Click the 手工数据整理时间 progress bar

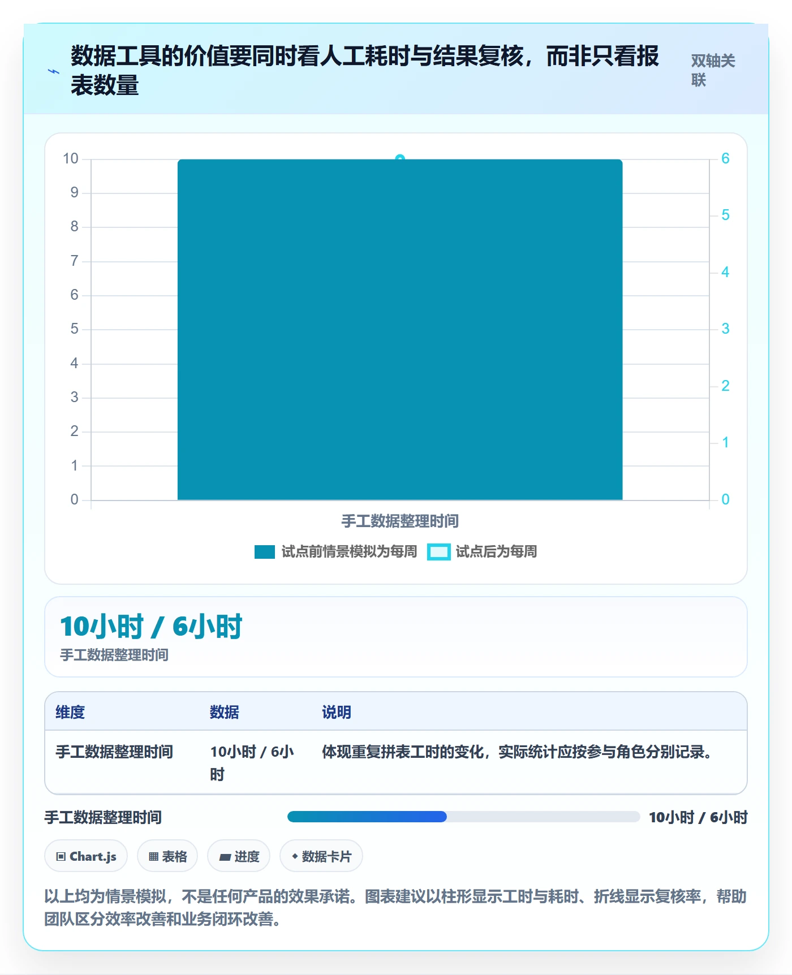[463, 817]
